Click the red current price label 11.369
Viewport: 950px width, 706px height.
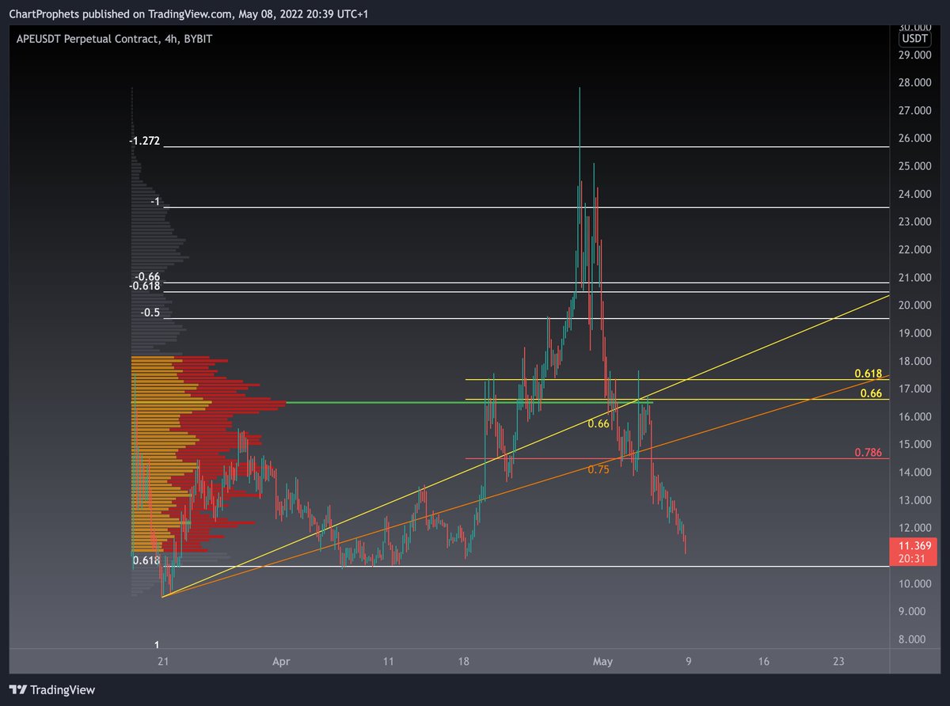pyautogui.click(x=913, y=545)
